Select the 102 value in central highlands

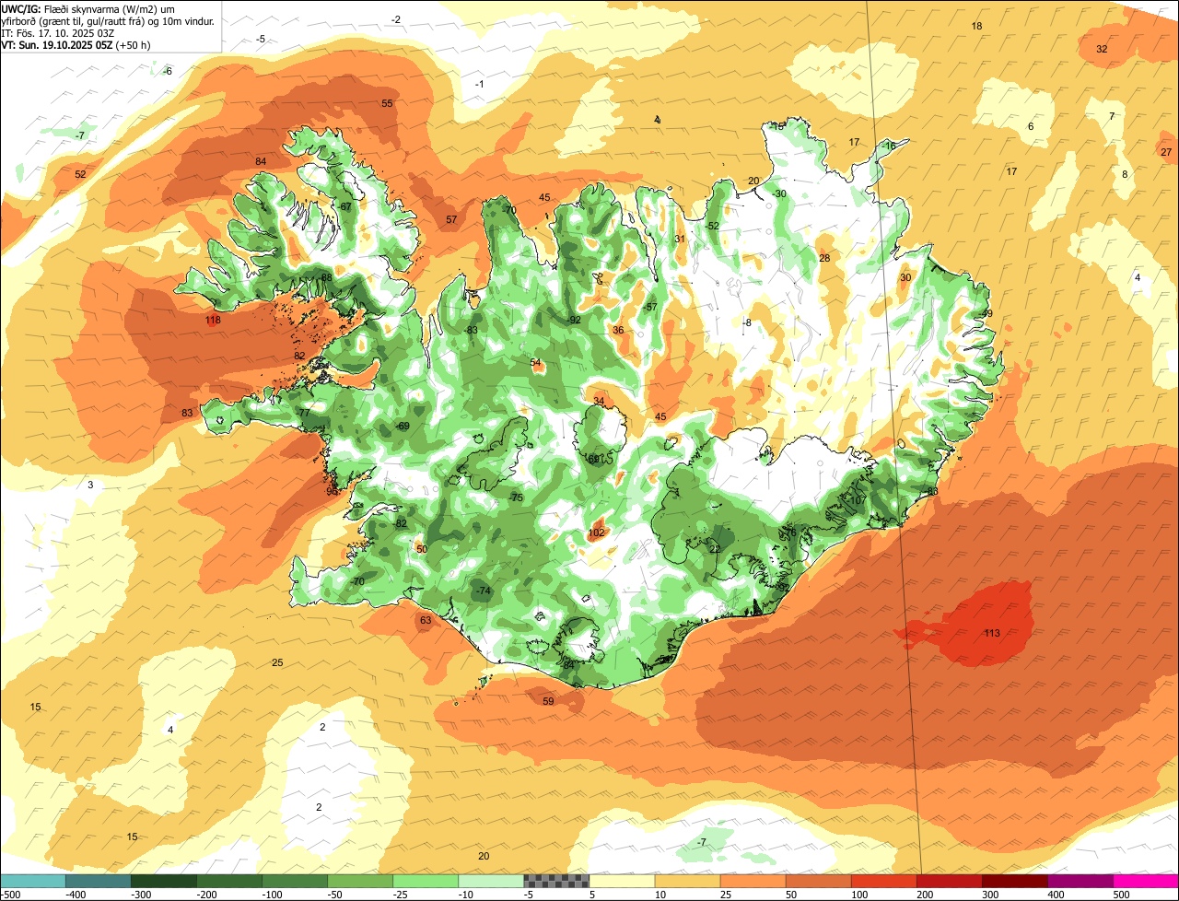[597, 532]
